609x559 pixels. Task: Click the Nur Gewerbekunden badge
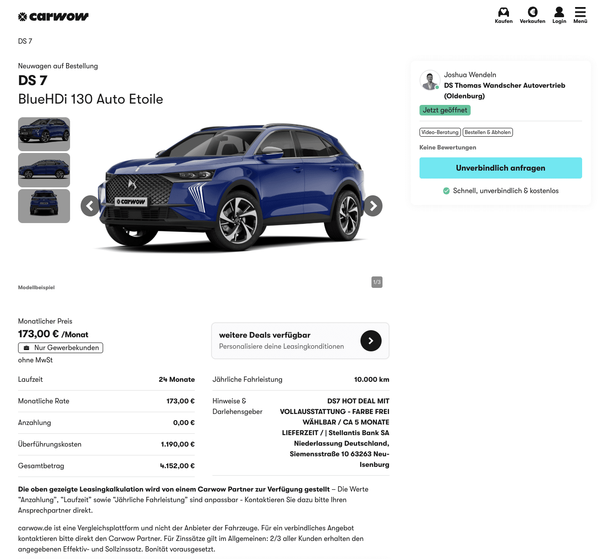tap(60, 348)
